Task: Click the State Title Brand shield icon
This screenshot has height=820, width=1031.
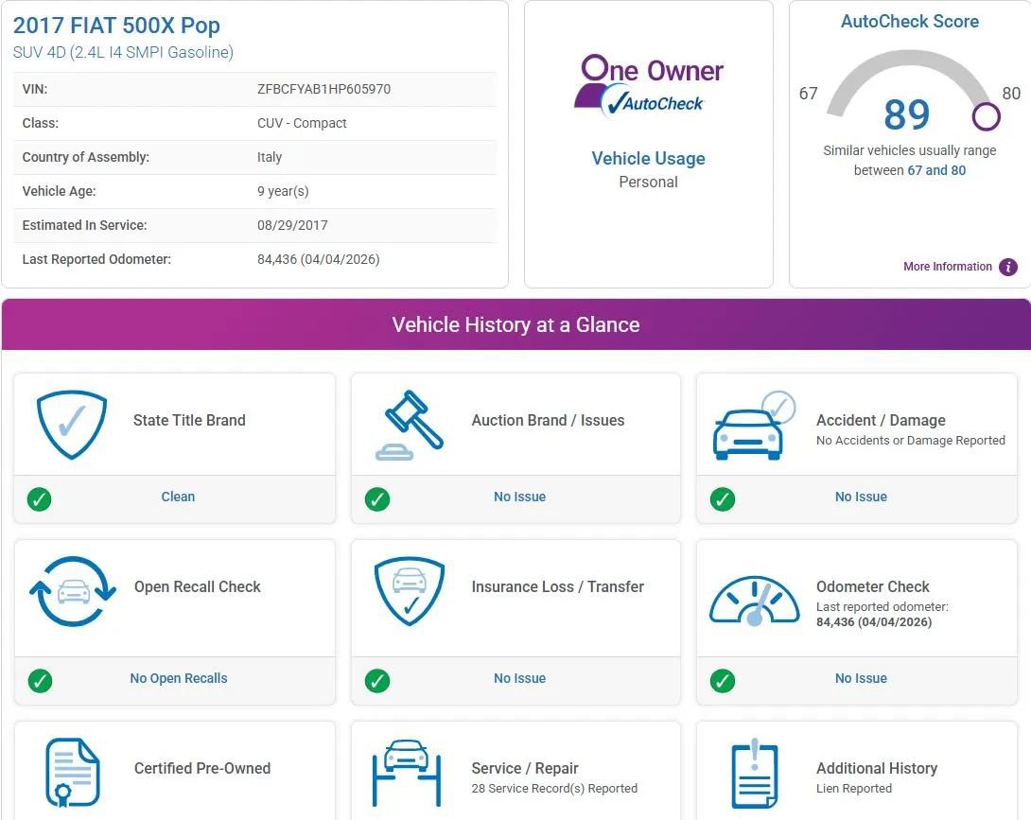Action: [71, 425]
